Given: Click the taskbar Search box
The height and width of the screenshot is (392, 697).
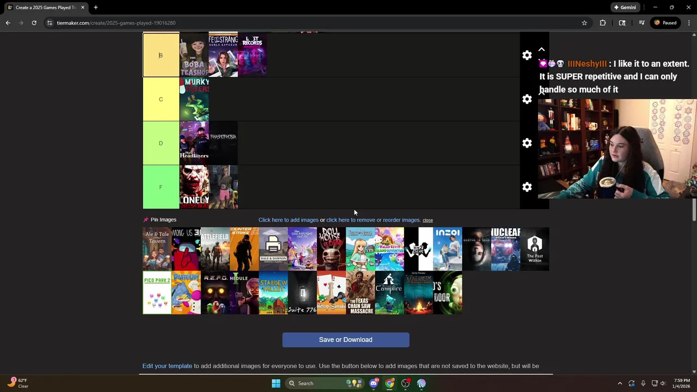Looking at the screenshot, I should pyautogui.click(x=324, y=383).
